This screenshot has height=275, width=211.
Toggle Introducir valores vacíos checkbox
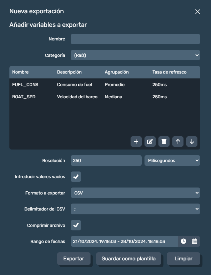click(76, 177)
